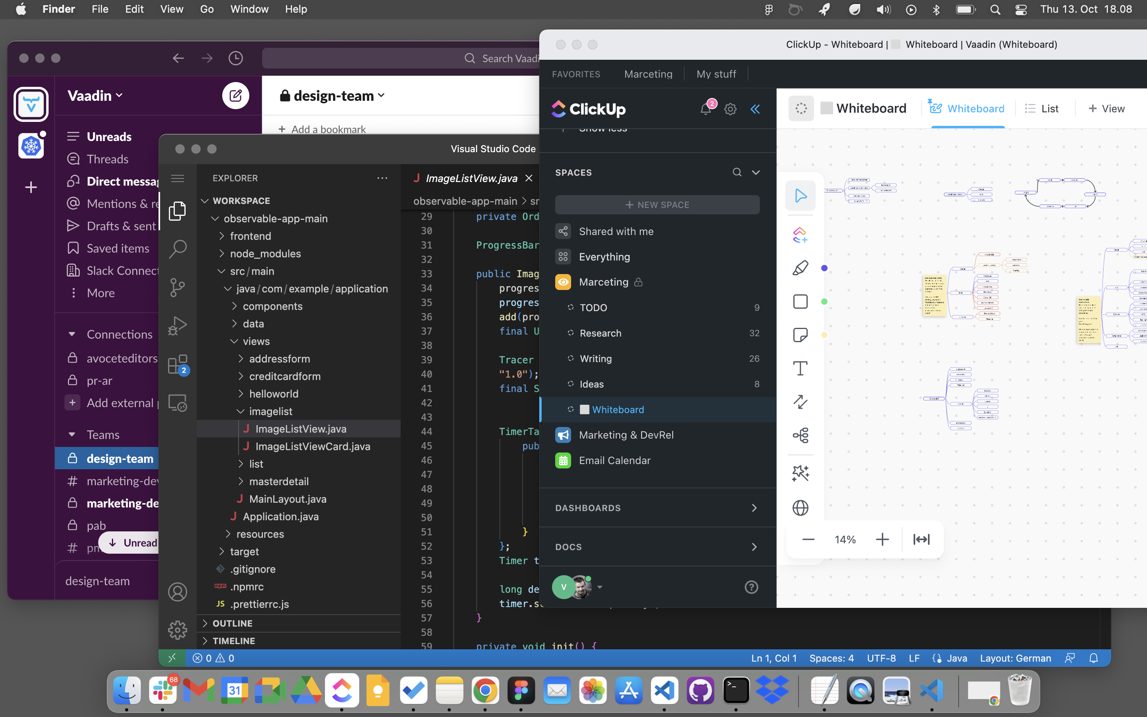Select the sticky note tool in whiteboard
This screenshot has height=717, width=1147.
coord(800,335)
